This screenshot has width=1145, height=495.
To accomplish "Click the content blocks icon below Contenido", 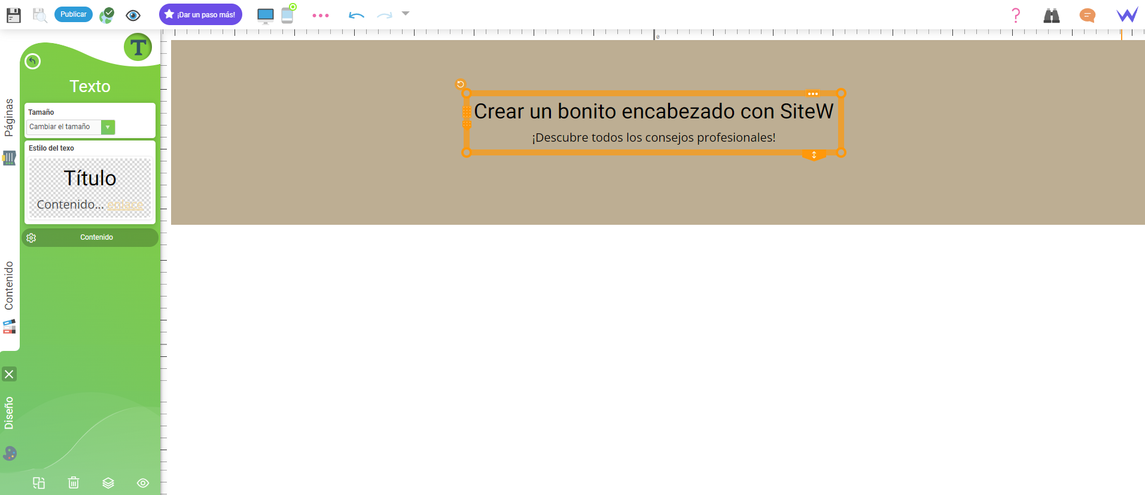I will (9, 326).
